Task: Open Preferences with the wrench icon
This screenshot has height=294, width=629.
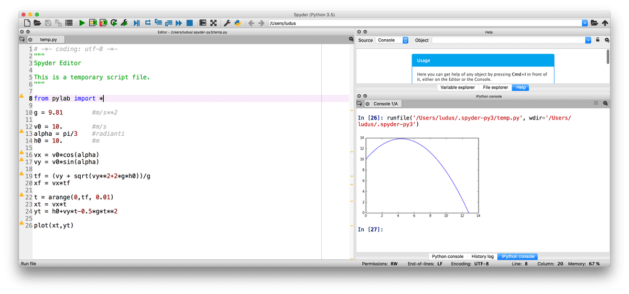Action: click(227, 23)
